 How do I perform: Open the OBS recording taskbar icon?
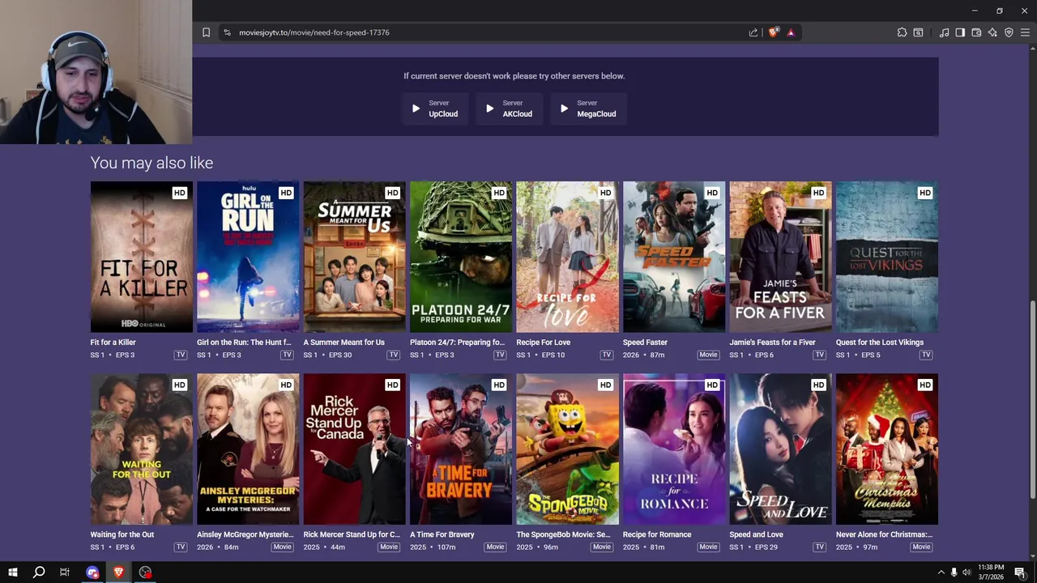point(145,572)
